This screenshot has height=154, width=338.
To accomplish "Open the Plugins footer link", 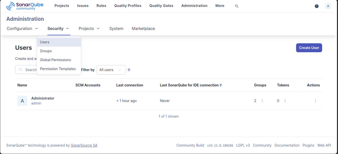I will [x=308, y=145].
